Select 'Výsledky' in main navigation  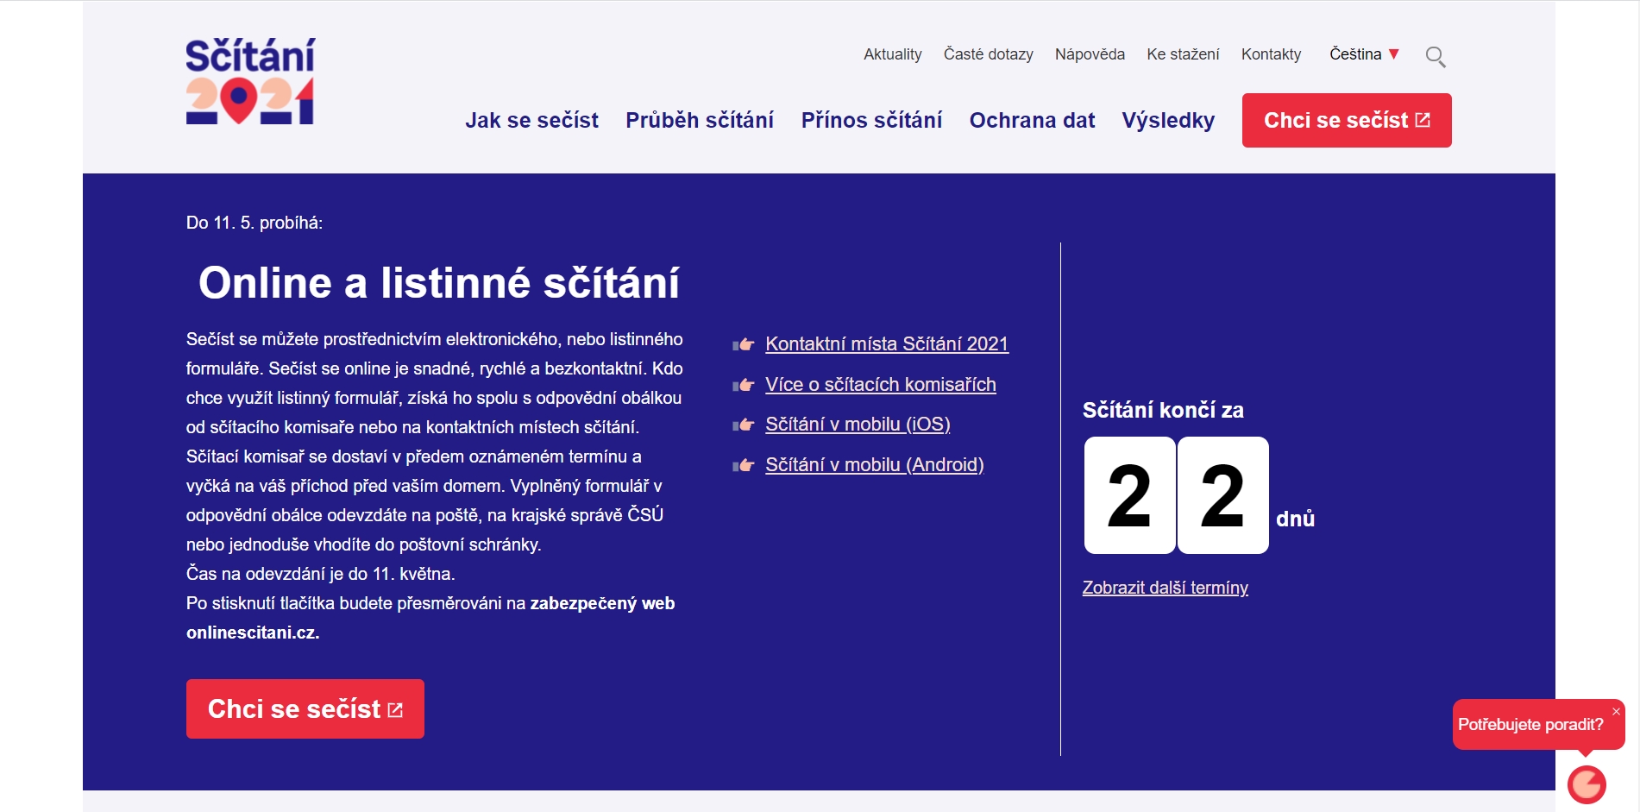(1167, 120)
